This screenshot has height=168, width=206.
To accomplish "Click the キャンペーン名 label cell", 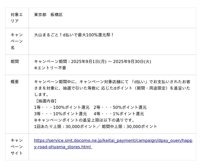I will tap(17, 41).
